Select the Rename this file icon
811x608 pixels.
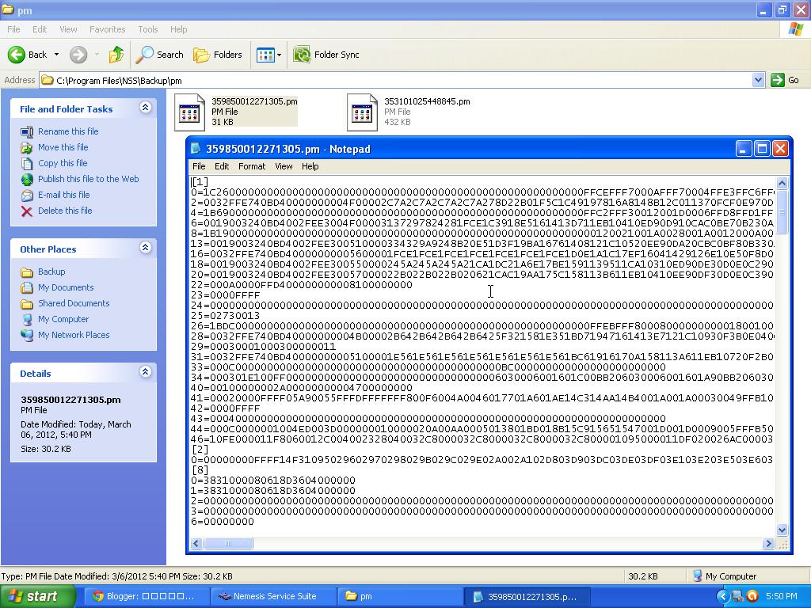pyautogui.click(x=25, y=131)
